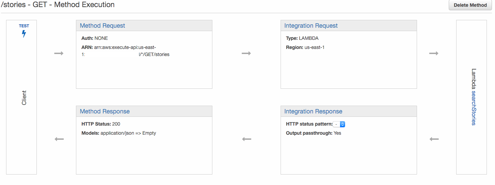The width and height of the screenshot is (495, 185).
Task: Click the Type: LAMBDA text
Action: click(x=302, y=38)
